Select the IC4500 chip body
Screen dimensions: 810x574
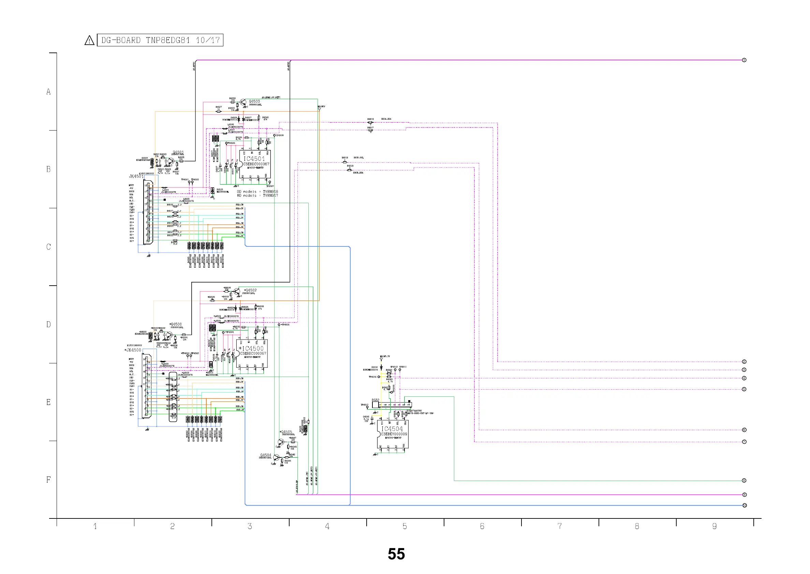pos(252,354)
